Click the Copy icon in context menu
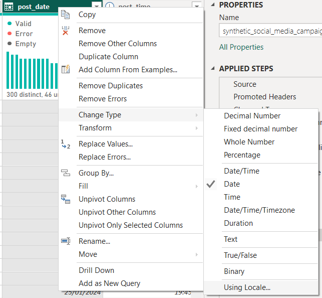The image size is (322, 298). pos(66,15)
